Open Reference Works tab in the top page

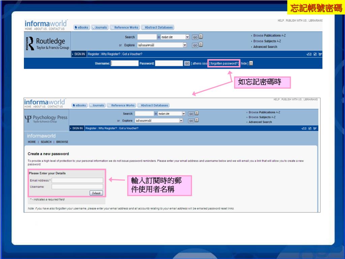125,28
